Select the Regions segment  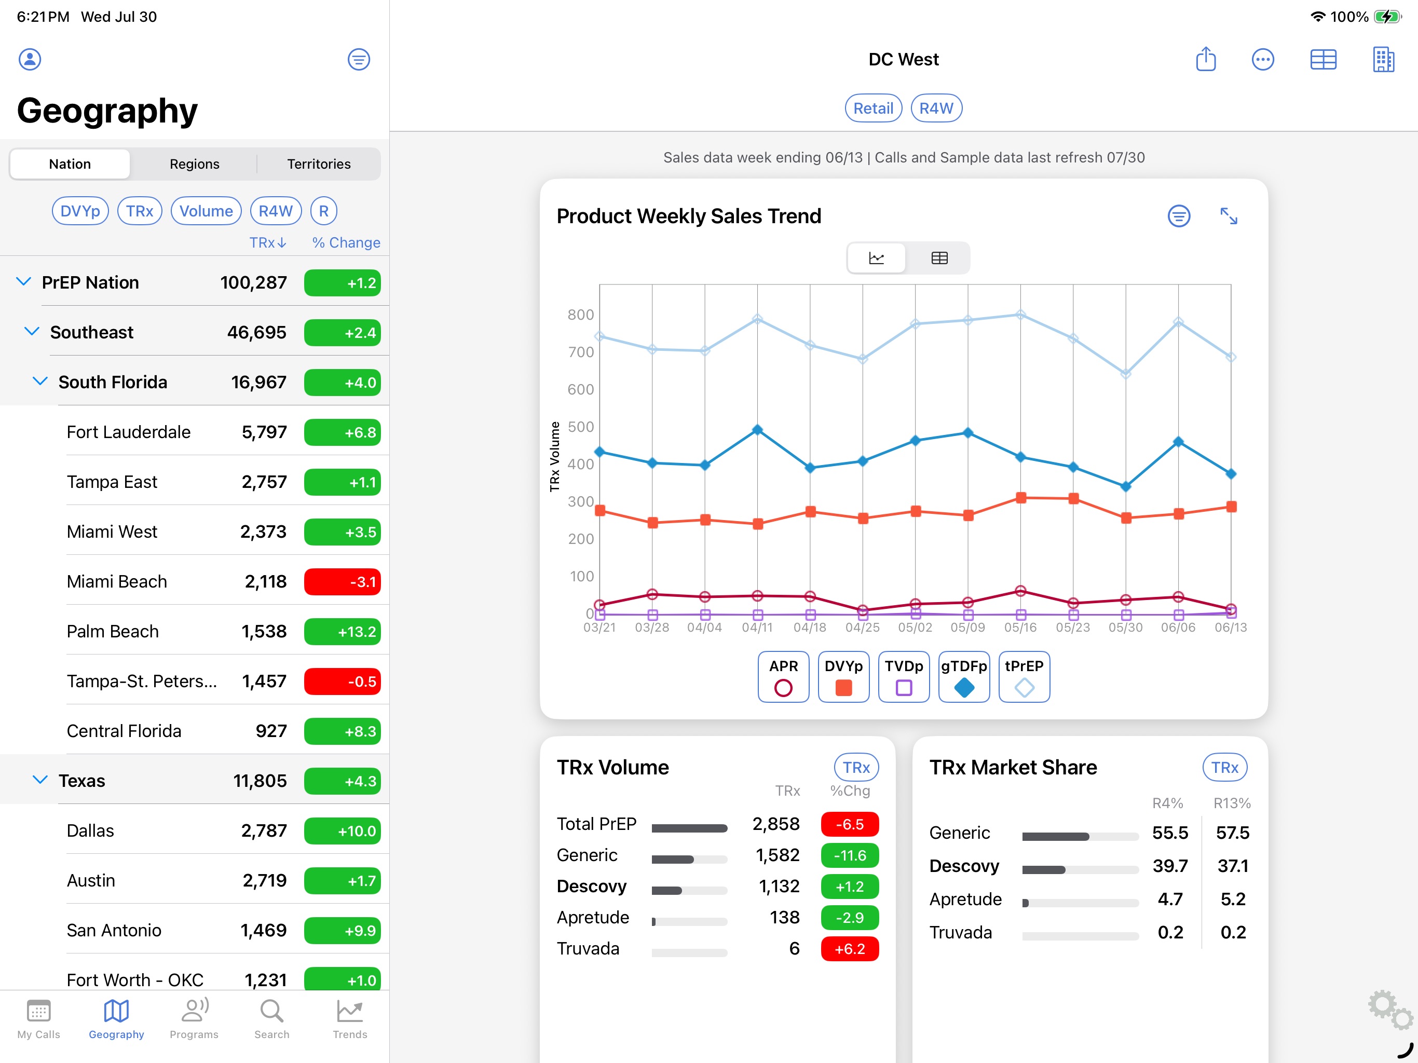point(194,164)
